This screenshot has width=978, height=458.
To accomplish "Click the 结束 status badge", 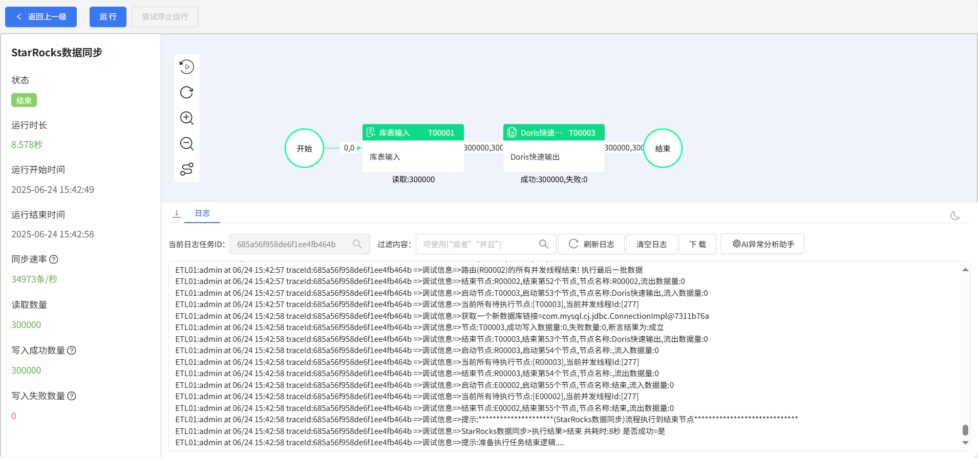I will [x=24, y=100].
